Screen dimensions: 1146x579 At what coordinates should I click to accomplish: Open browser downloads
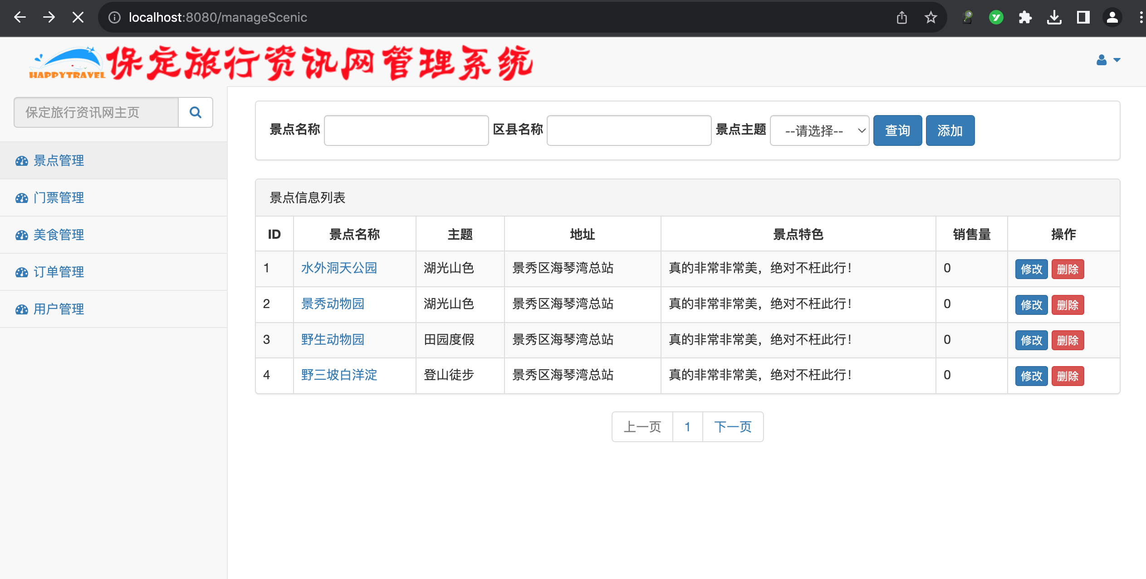point(1054,17)
